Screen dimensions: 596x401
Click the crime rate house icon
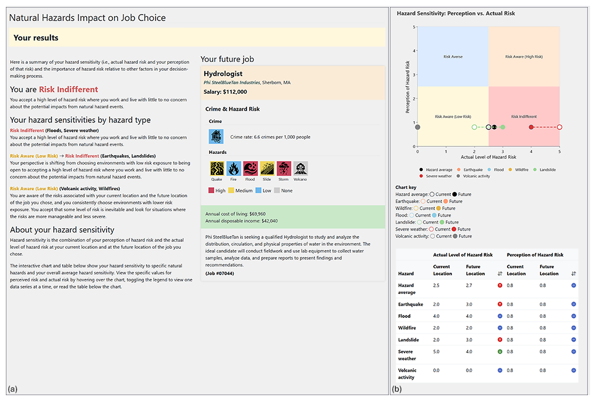point(216,136)
